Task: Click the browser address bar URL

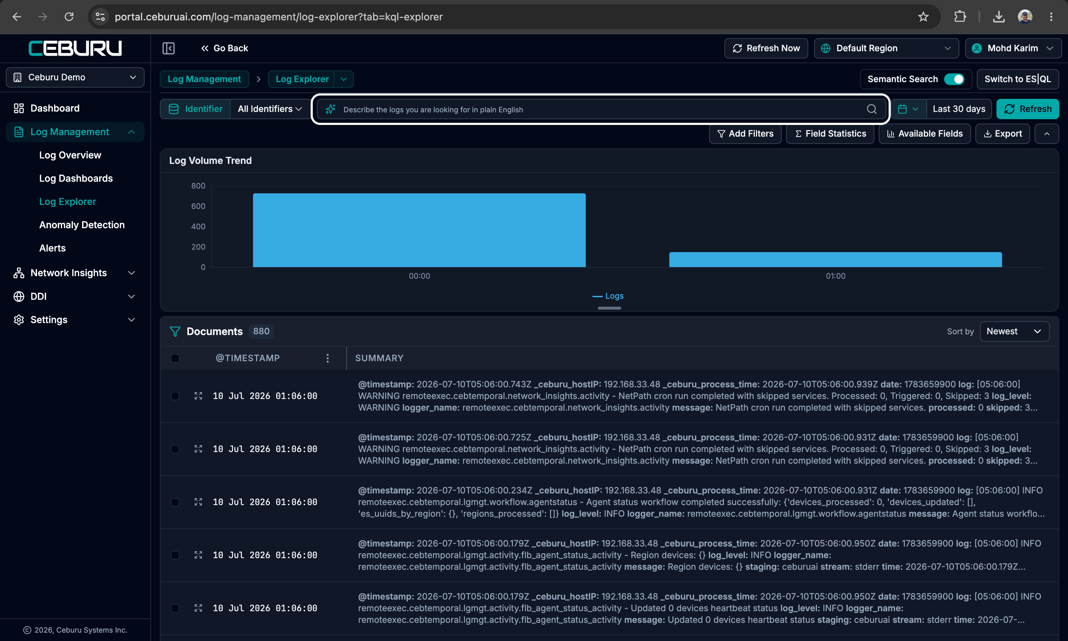Action: point(278,16)
